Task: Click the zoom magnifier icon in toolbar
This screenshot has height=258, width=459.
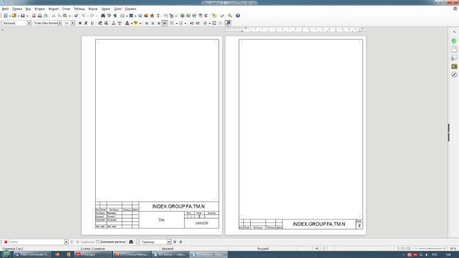Action: pyautogui.click(x=230, y=15)
